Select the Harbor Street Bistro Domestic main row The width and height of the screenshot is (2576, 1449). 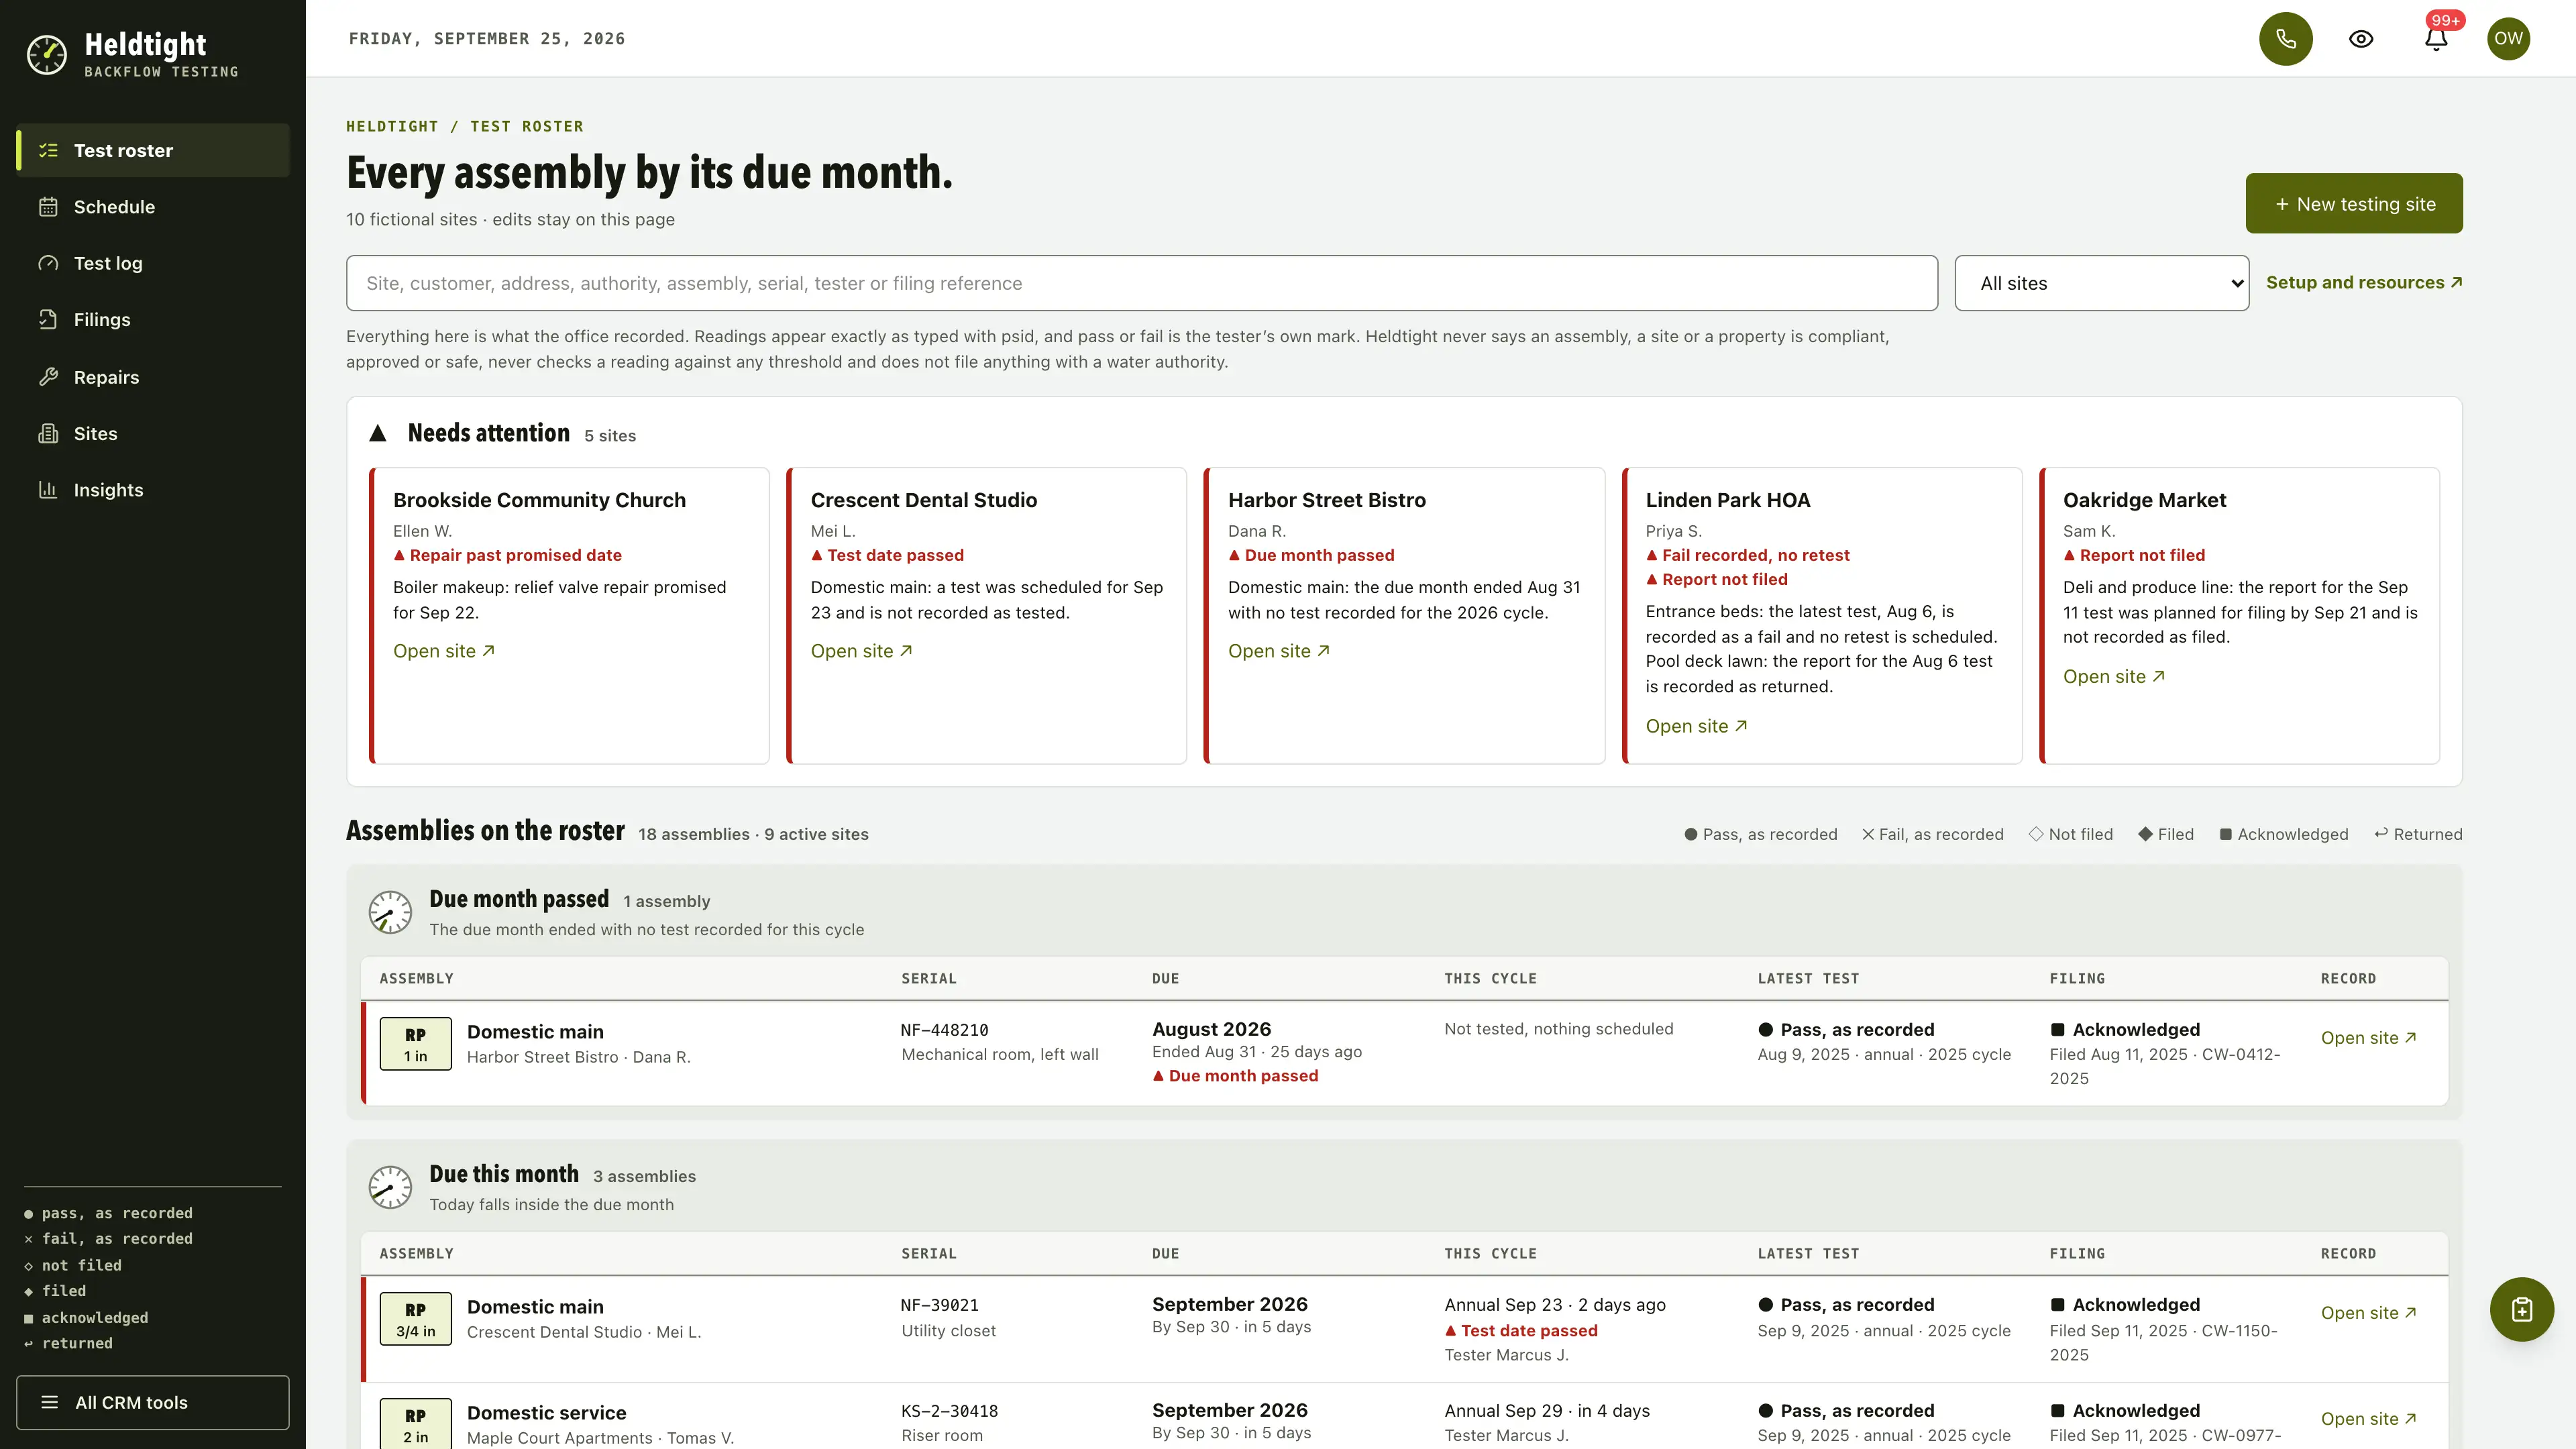pyautogui.click(x=1404, y=1053)
